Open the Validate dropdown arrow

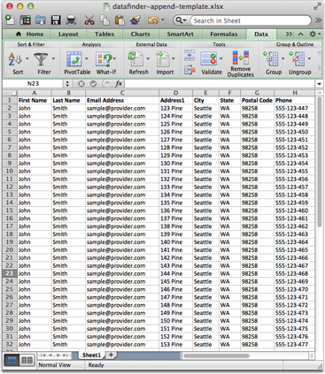(x=221, y=58)
